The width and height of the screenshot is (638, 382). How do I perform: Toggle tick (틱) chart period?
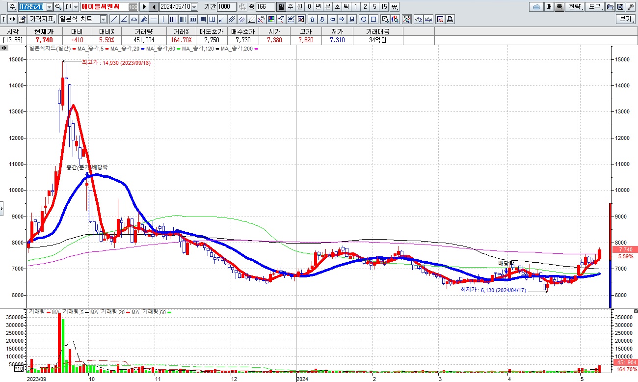[346, 7]
